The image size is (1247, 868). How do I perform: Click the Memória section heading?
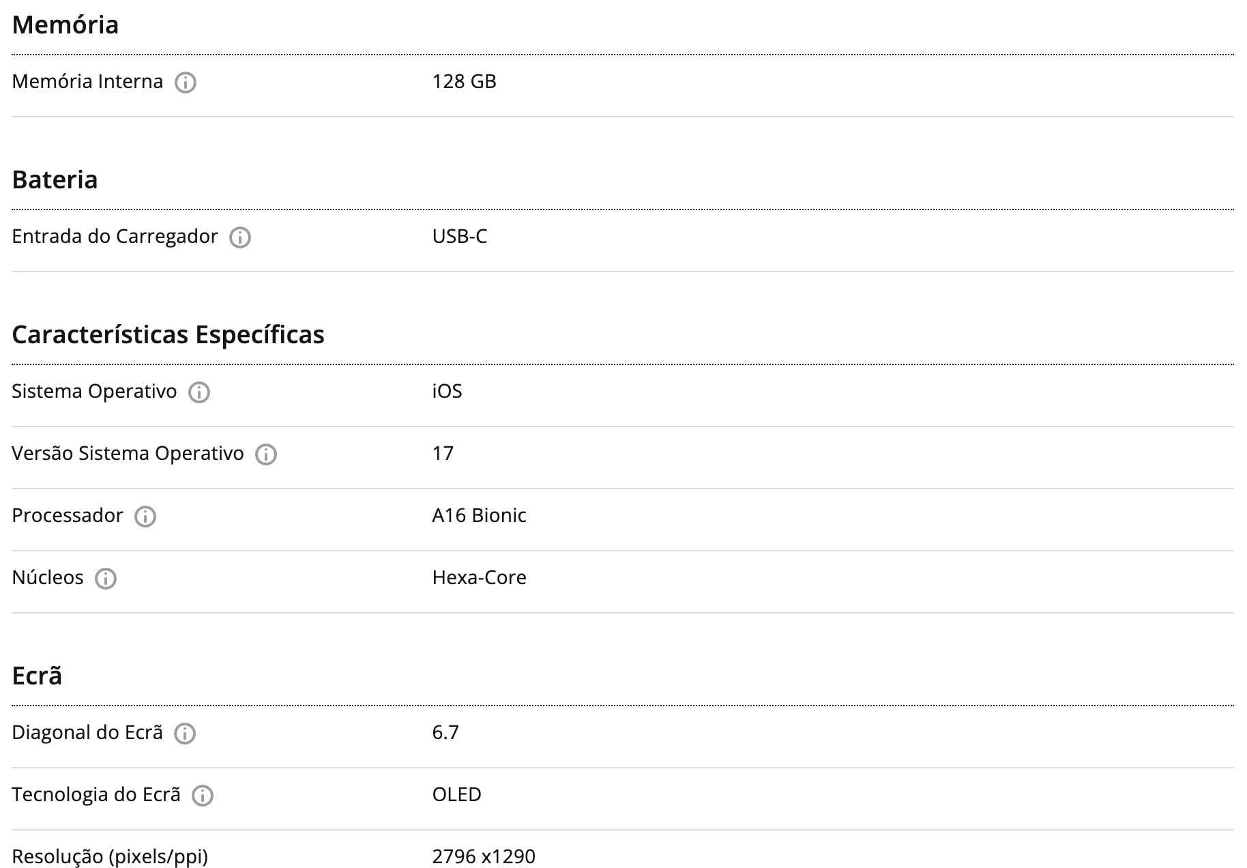pyautogui.click(x=65, y=25)
